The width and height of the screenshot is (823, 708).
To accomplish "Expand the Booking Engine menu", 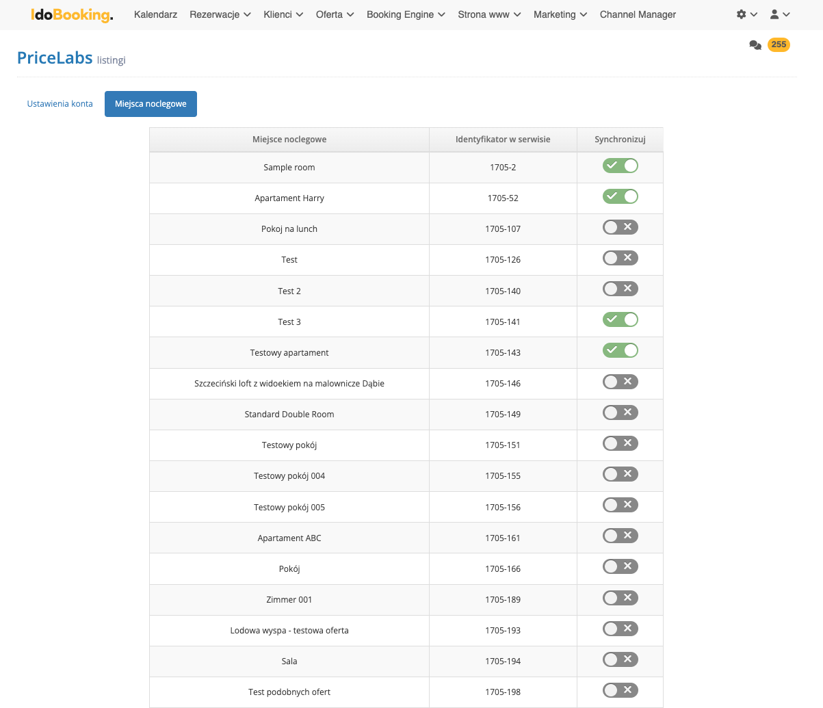I will (406, 14).
